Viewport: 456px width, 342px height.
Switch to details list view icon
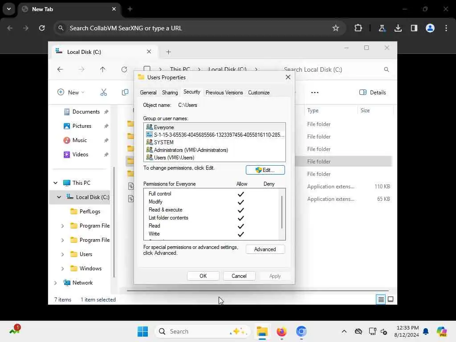click(381, 299)
